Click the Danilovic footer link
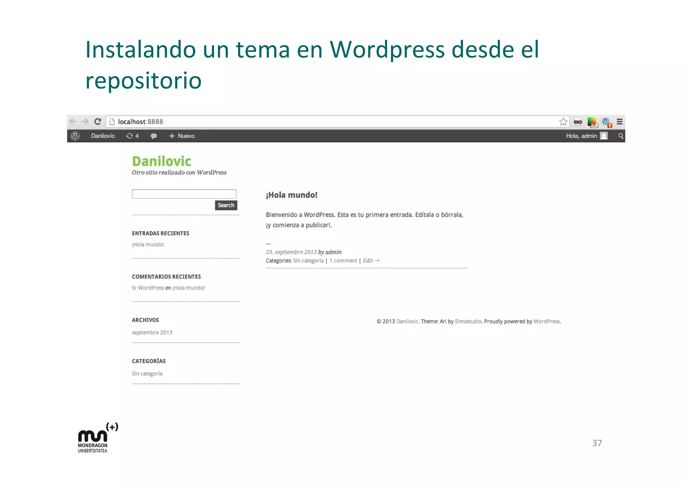The width and height of the screenshot is (687, 485). 407,321
